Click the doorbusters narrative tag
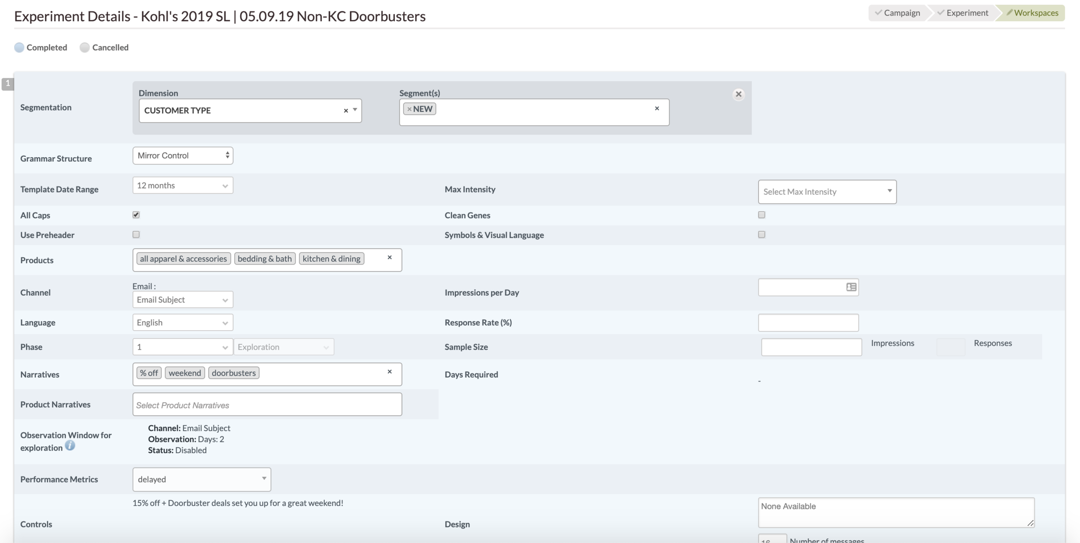 tap(234, 373)
